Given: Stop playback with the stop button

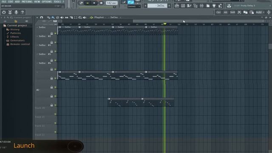Looking at the screenshot, I should pos(94,3).
